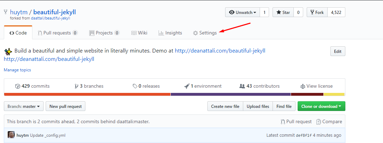Screen dimensions: 383x143
Task: Click the watchers count 1
Action: pos(264,12)
